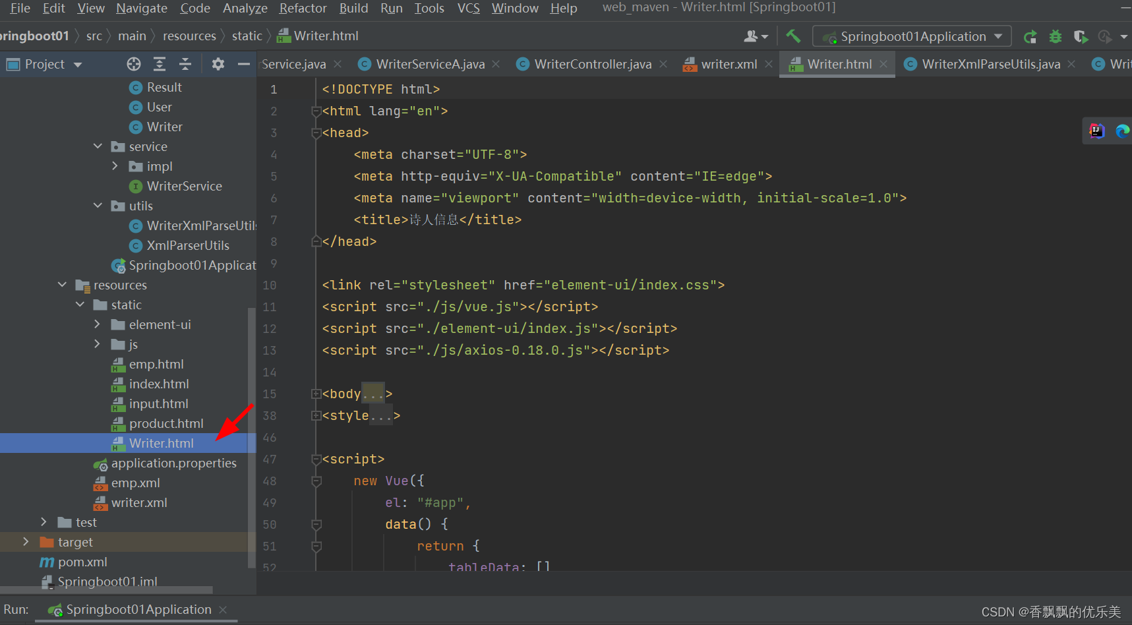
Task: Close the WriterController.java tab
Action: point(663,64)
